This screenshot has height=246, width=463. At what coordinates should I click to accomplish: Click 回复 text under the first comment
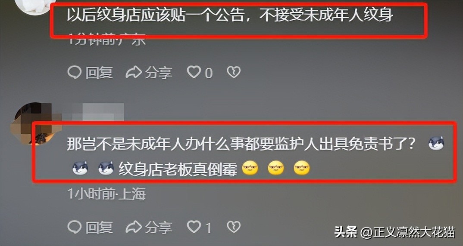click(99, 73)
